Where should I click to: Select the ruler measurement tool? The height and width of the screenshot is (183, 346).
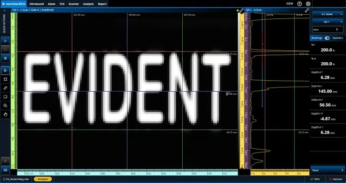click(x=5, y=88)
